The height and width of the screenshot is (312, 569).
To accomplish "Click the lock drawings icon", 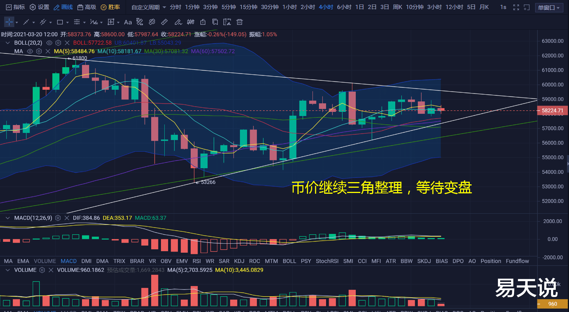I will (x=203, y=22).
